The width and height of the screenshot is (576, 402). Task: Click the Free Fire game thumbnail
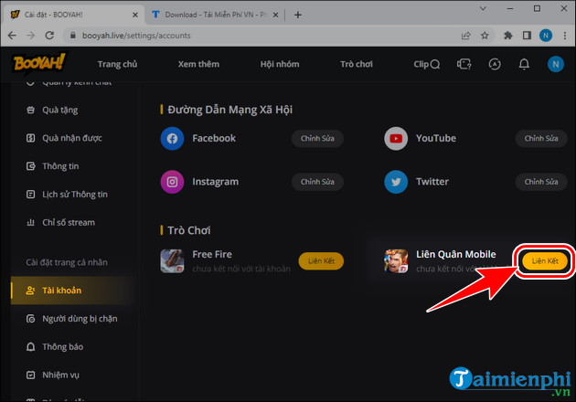click(x=172, y=261)
